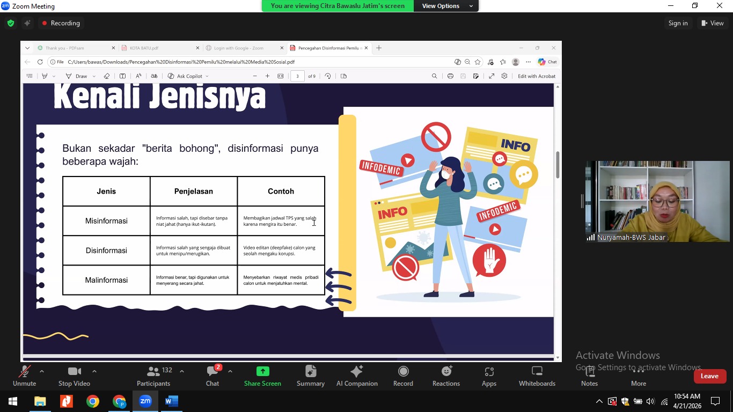The image size is (733, 412).
Task: Expand audio options arrow next to Unmute
Action: [42, 371]
